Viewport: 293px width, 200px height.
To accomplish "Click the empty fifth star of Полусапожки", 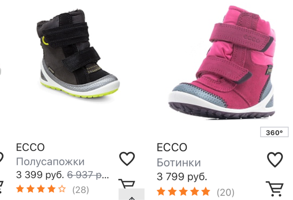I will click(x=62, y=189).
